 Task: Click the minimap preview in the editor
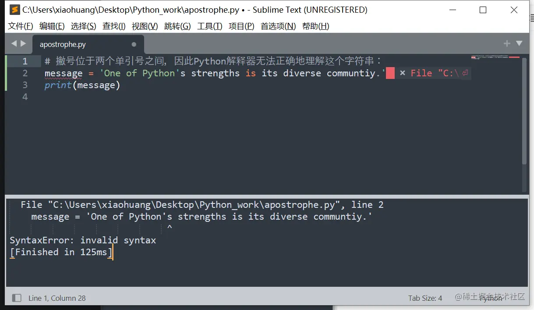pos(495,57)
